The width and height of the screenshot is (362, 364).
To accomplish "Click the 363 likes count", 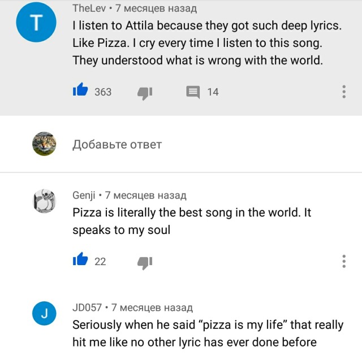I will (103, 92).
